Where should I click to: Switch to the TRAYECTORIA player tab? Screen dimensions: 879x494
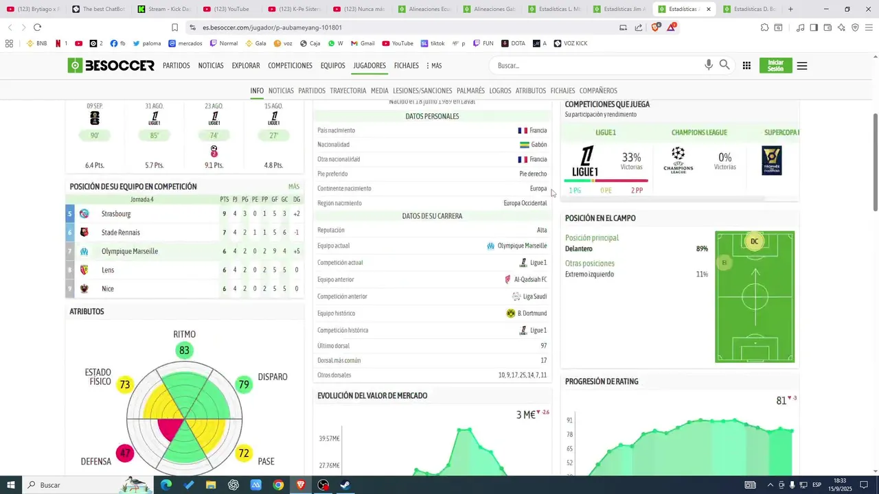(348, 91)
